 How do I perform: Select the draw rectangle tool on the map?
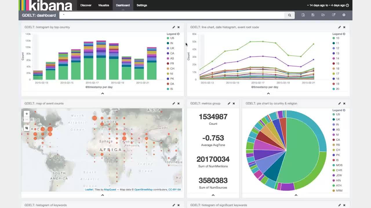(26, 128)
